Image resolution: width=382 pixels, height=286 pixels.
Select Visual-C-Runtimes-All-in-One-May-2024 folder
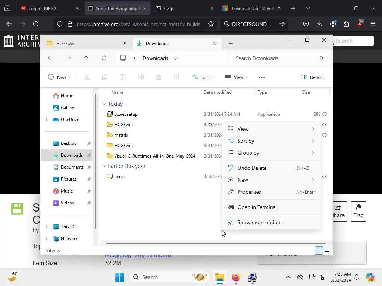pos(154,156)
